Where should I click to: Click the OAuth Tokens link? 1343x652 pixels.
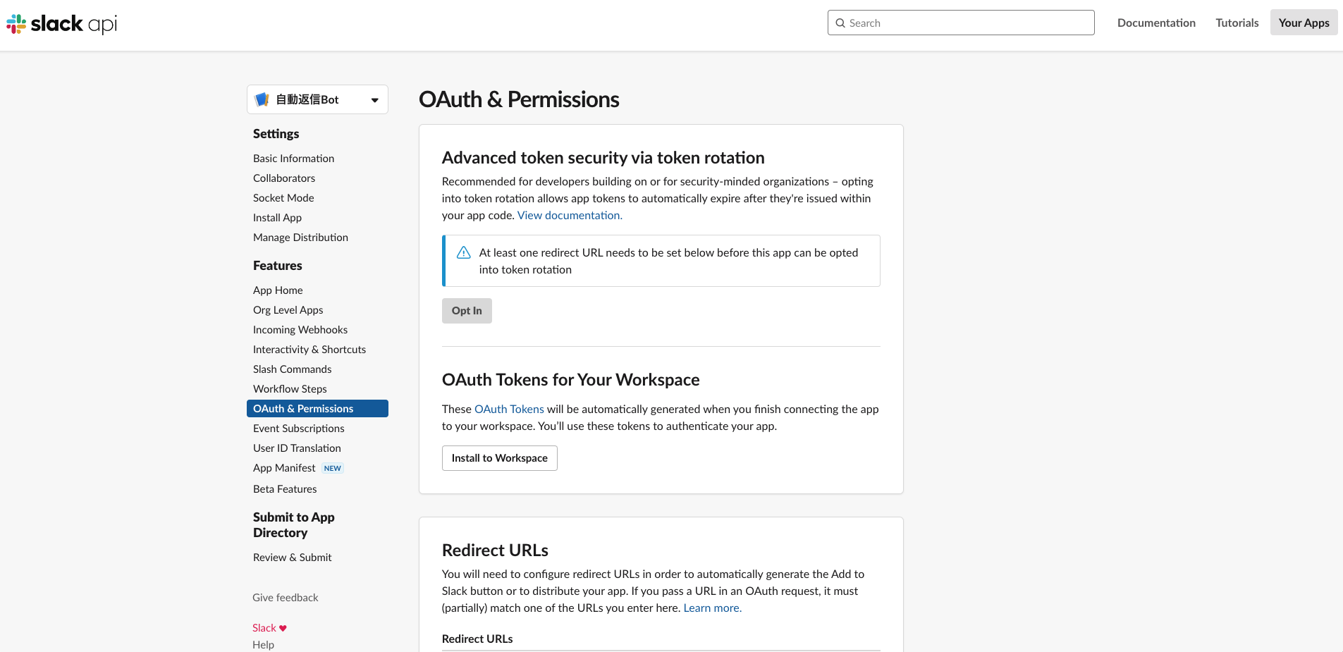pyautogui.click(x=508, y=409)
